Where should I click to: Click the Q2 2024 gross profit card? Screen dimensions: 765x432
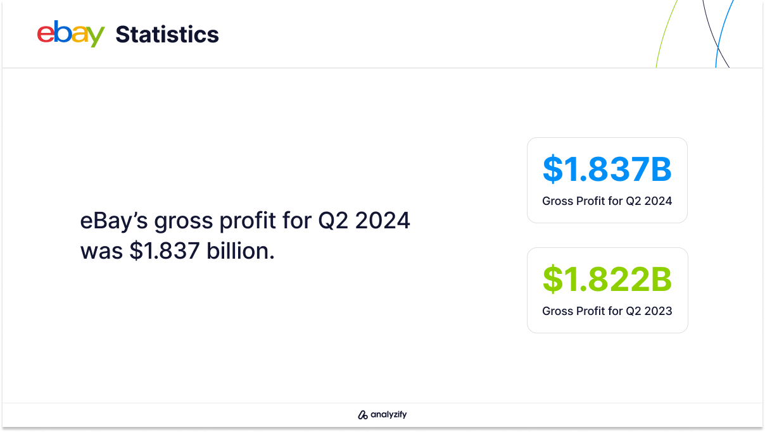(607, 180)
